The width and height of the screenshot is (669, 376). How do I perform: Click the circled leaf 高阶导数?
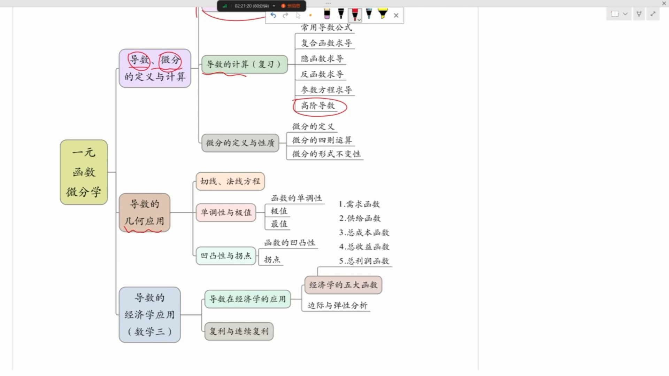[318, 105]
